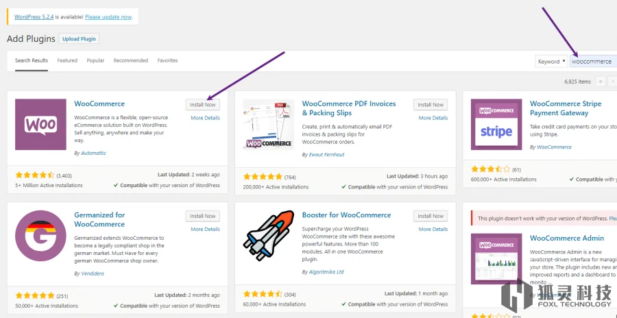Click the first page pagination button
Viewport: 617px width, 318px height.
point(601,82)
